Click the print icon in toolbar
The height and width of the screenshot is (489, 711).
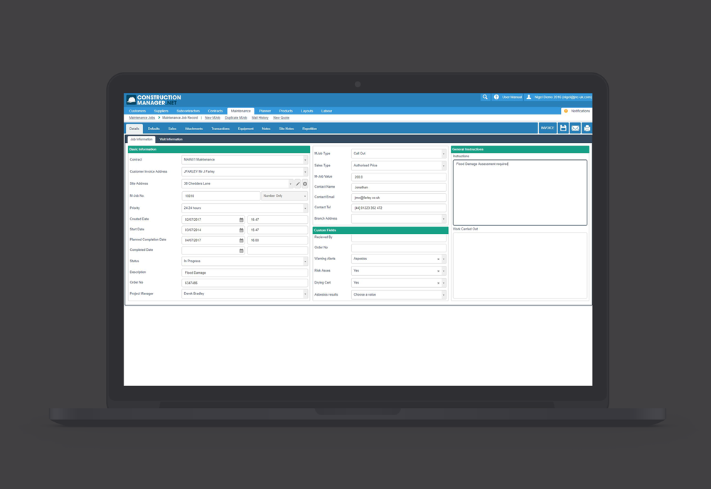587,129
